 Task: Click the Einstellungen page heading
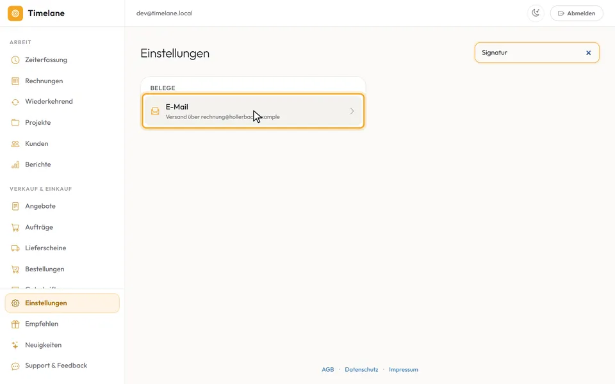pyautogui.click(x=175, y=53)
